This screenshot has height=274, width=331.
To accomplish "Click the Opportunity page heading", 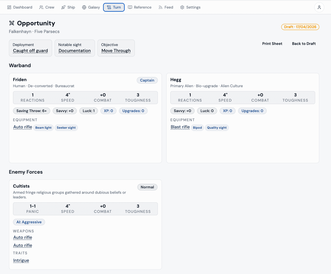I will pos(36,23).
